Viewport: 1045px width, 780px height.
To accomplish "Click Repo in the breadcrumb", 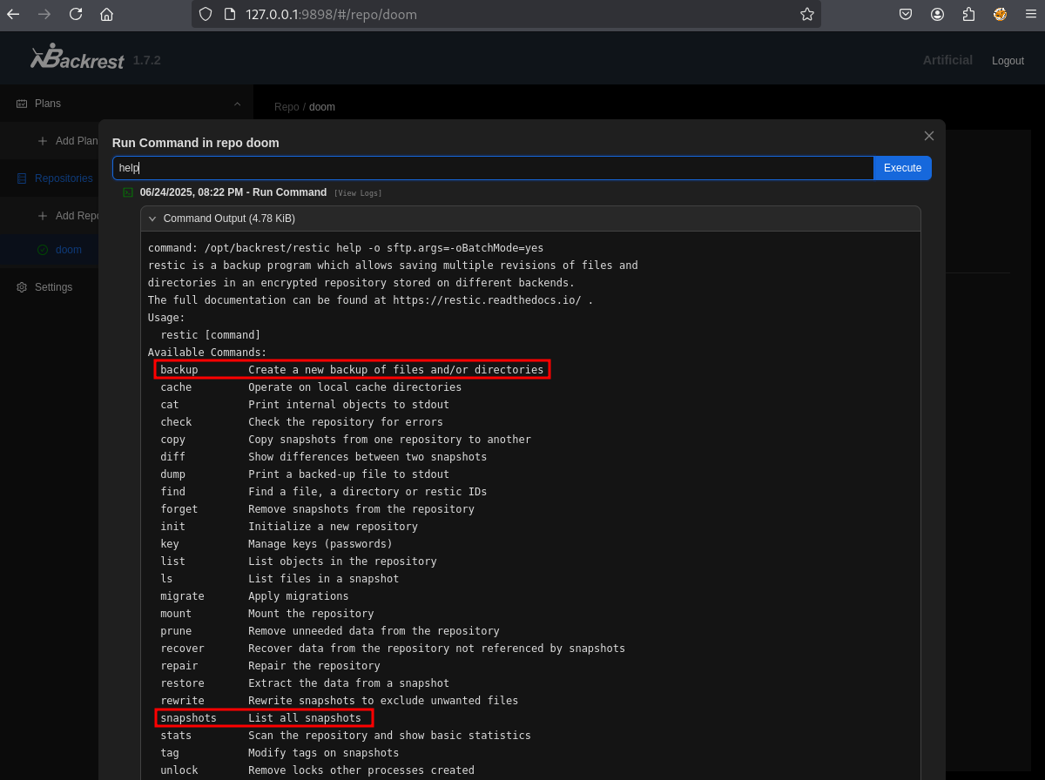I will [287, 107].
